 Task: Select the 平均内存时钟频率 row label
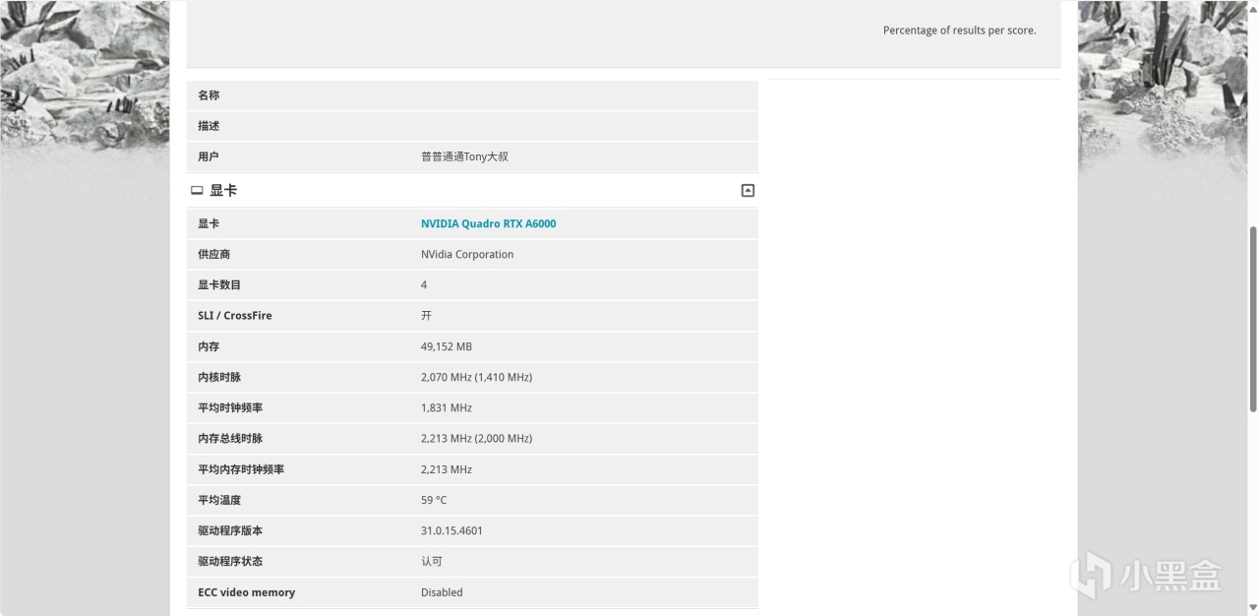(x=241, y=469)
